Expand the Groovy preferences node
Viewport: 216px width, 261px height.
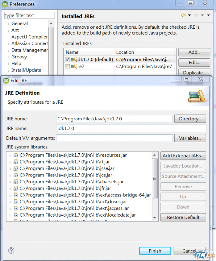tap(8, 57)
